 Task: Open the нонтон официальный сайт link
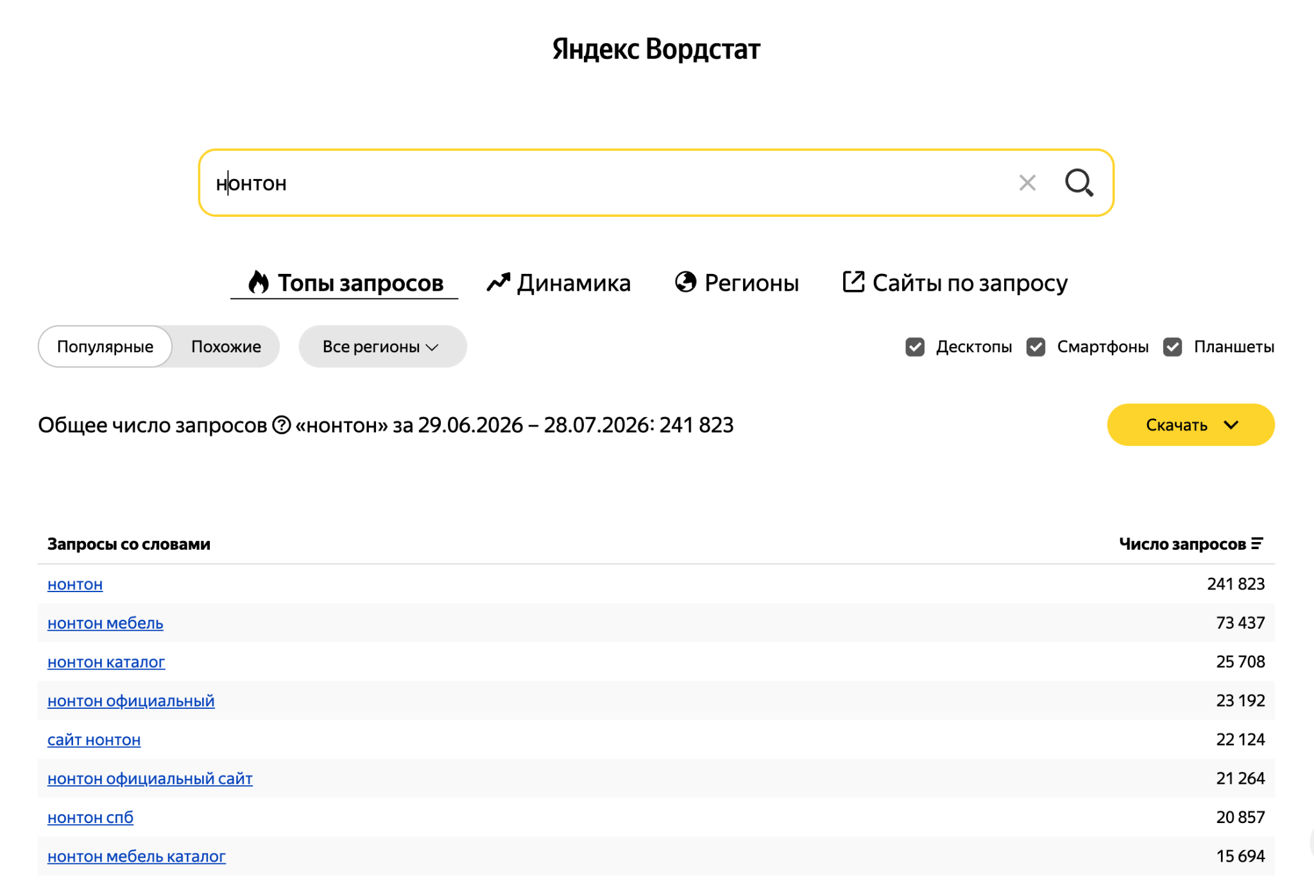coord(150,778)
